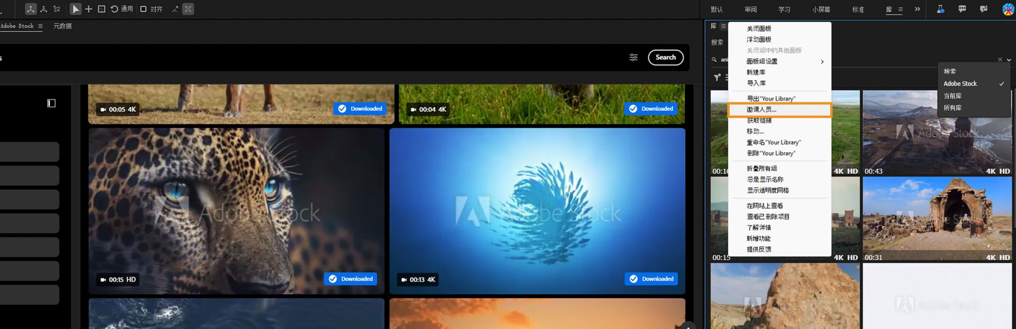The height and width of the screenshot is (329, 1016).
Task: Click the snapping magnet icon
Action: pos(175,9)
